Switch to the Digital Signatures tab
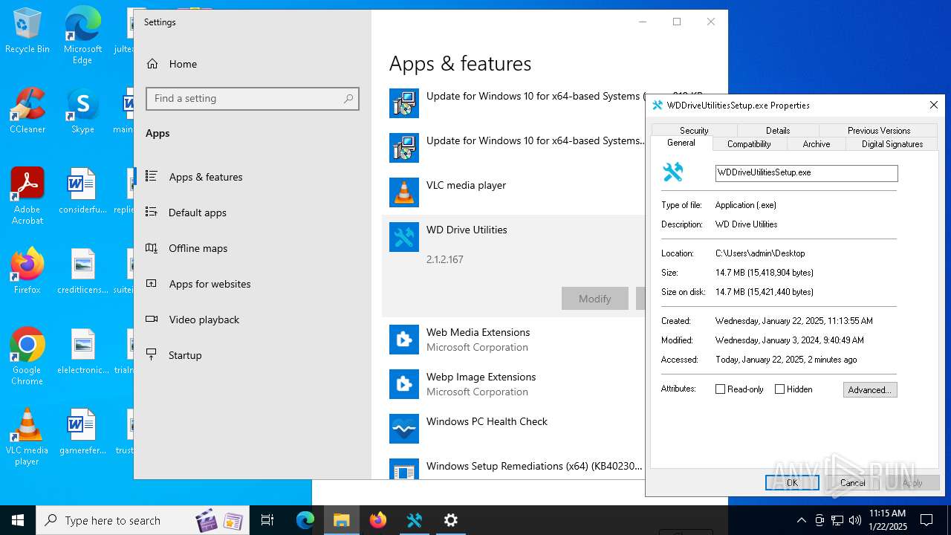 (892, 144)
